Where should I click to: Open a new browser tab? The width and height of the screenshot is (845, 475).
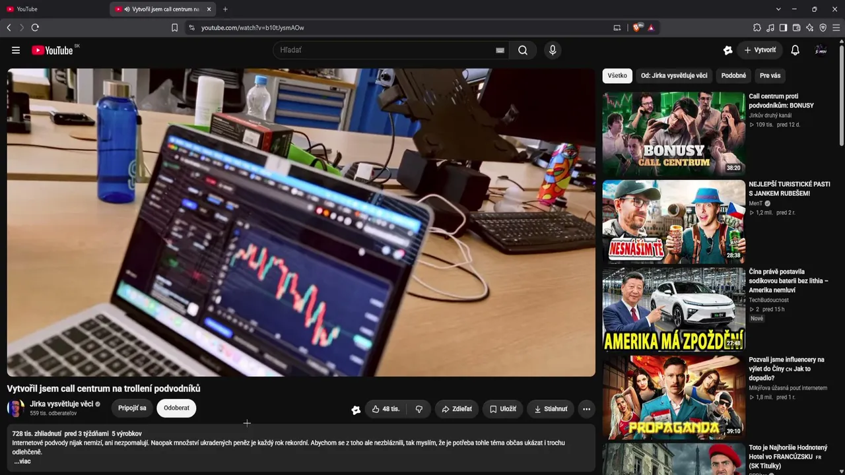[225, 9]
